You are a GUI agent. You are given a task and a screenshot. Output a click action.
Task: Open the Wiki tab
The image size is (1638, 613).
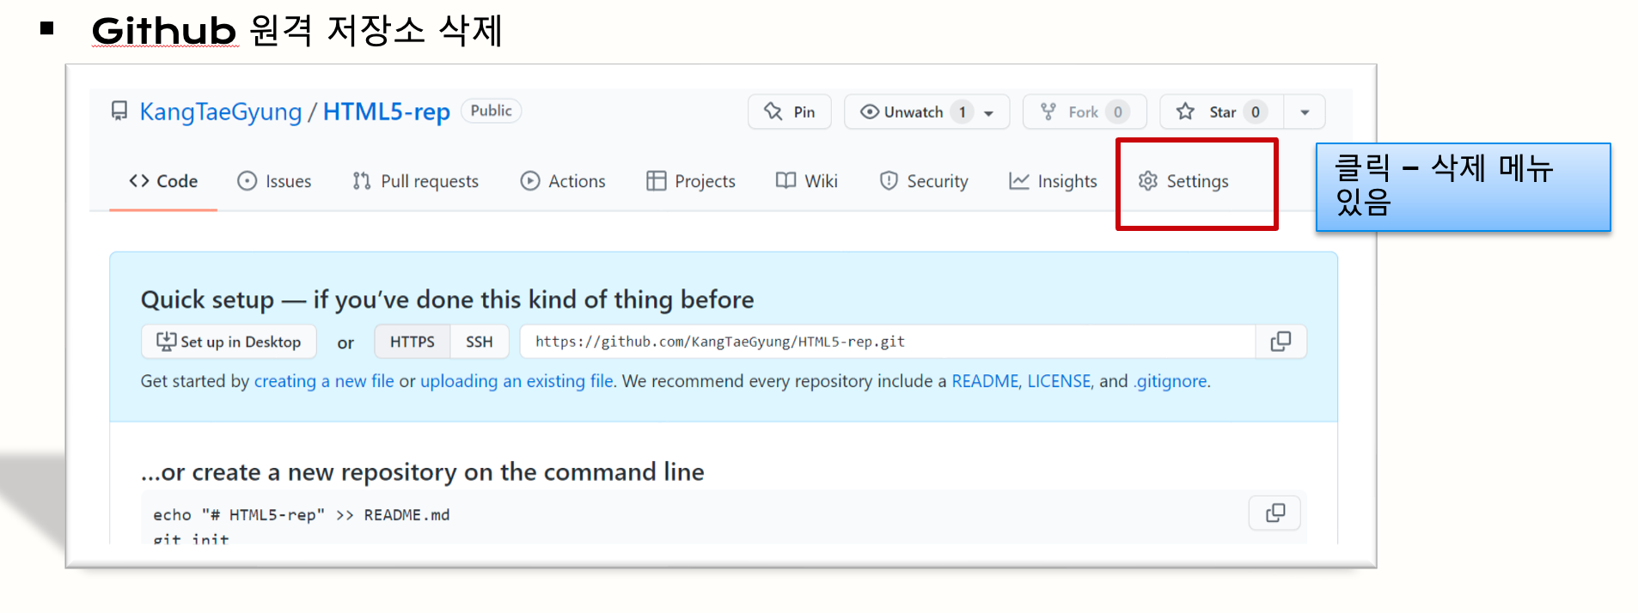tap(806, 181)
